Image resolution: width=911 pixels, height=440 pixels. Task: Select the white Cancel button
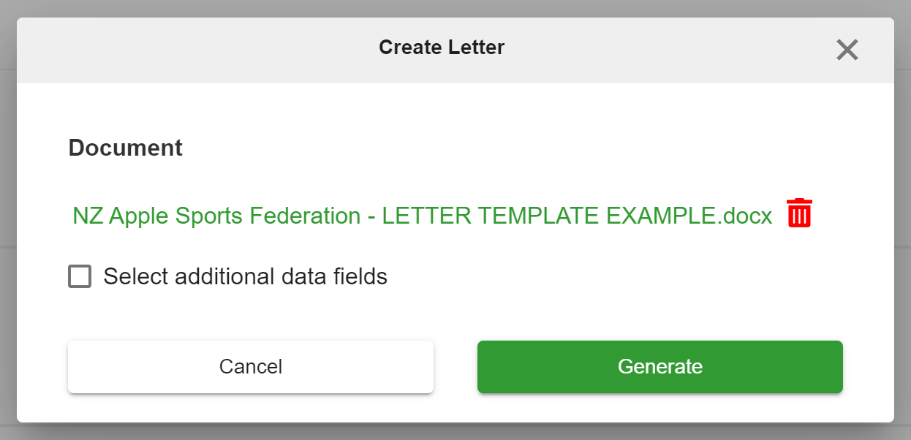coord(251,366)
